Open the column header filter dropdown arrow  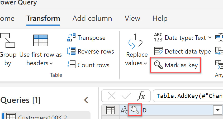point(218,110)
